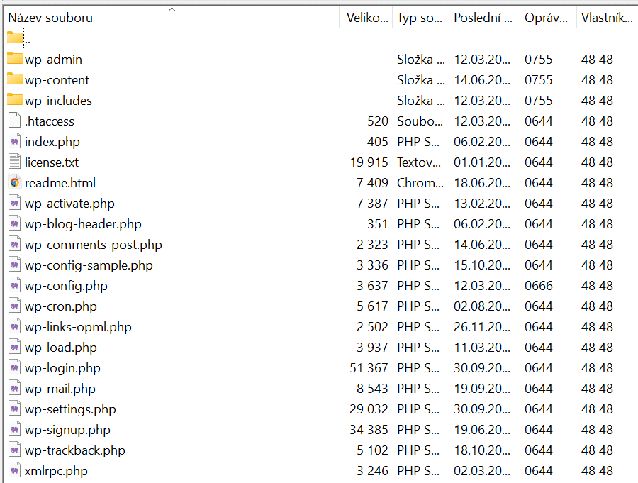Screen dimensions: 638x483
Task: Sort by the Oprávnění column header
Action: tap(548, 17)
